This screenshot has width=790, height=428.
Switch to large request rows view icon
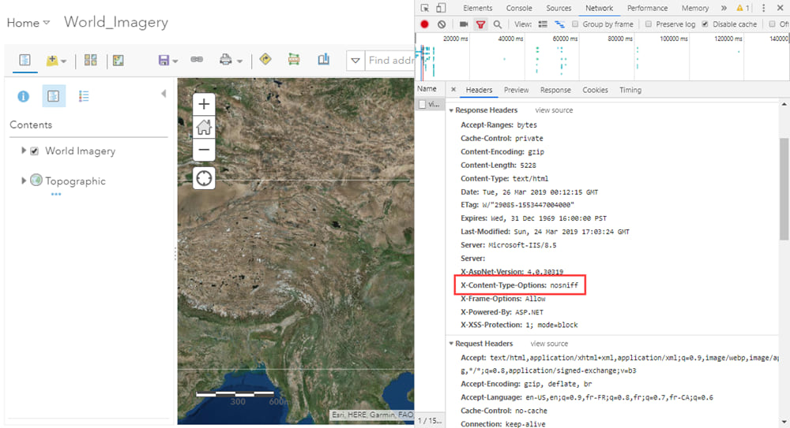(x=543, y=24)
